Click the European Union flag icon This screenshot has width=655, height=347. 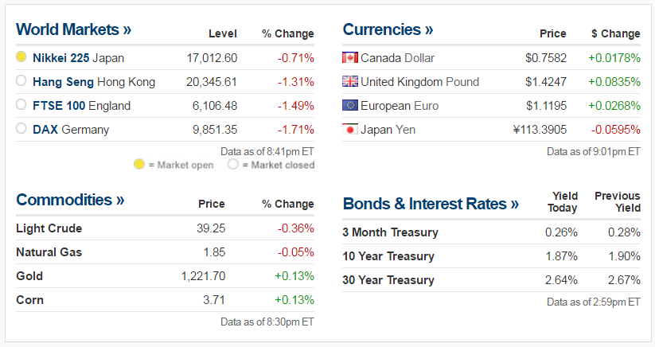click(349, 105)
